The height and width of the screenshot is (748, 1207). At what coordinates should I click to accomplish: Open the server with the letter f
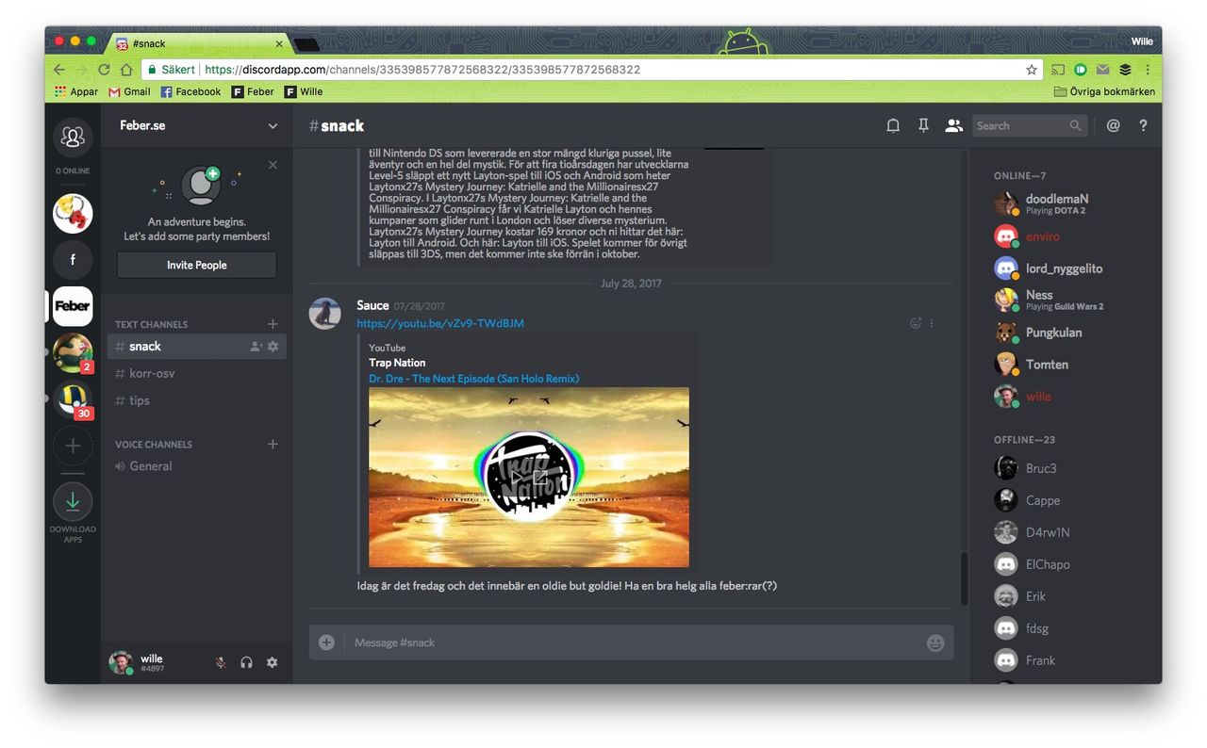[x=73, y=259]
